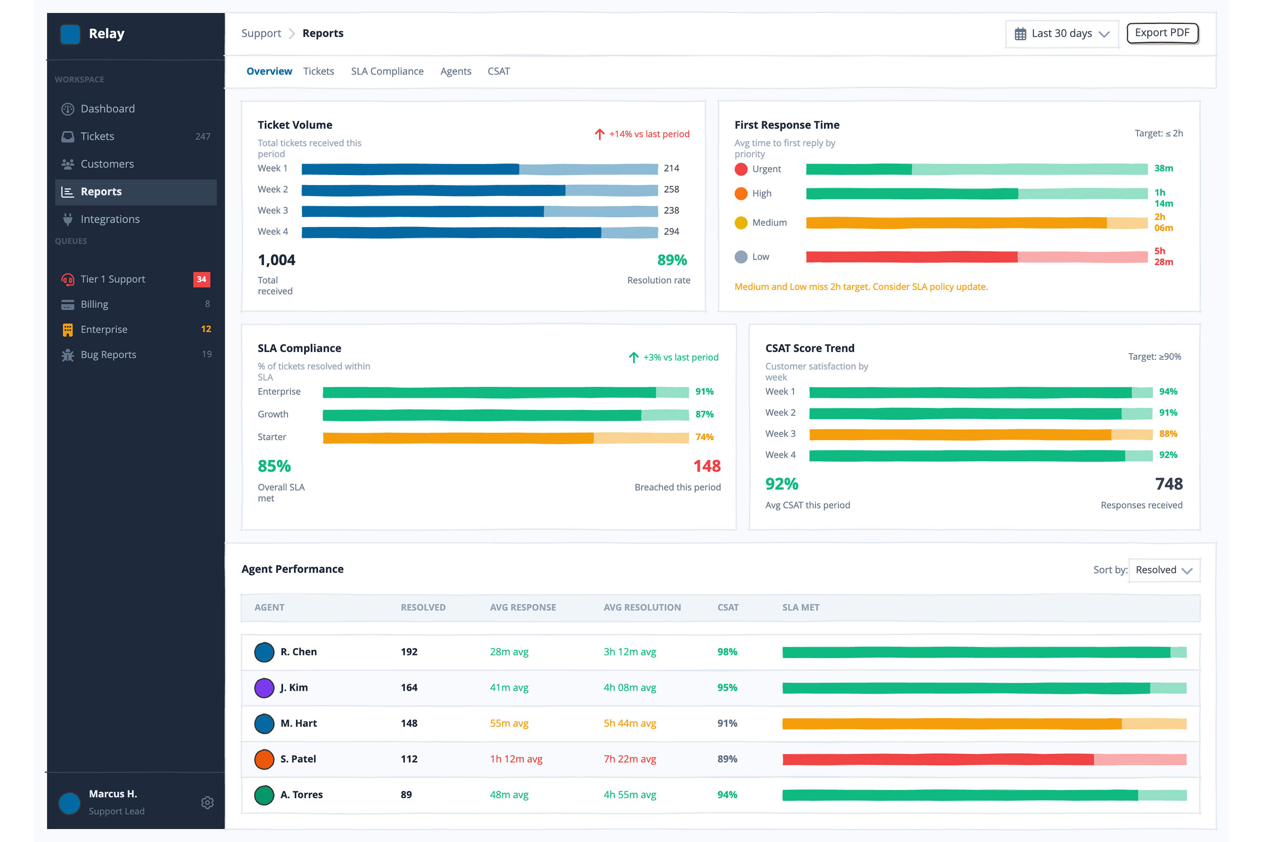This screenshot has height=842, width=1263.
Task: Click the 247 Tickets count
Action: click(x=203, y=137)
